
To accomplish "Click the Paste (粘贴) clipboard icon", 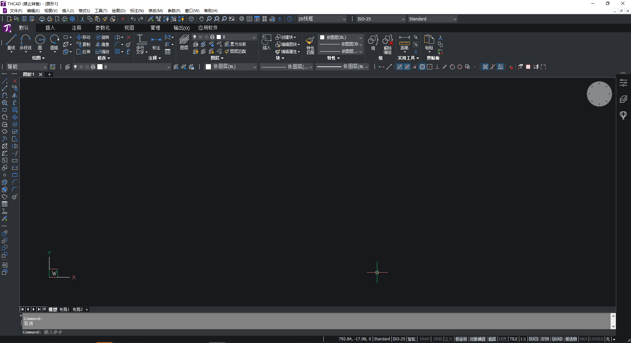I will tap(429, 42).
